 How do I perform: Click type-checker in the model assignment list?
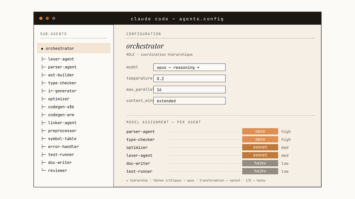click(141, 139)
